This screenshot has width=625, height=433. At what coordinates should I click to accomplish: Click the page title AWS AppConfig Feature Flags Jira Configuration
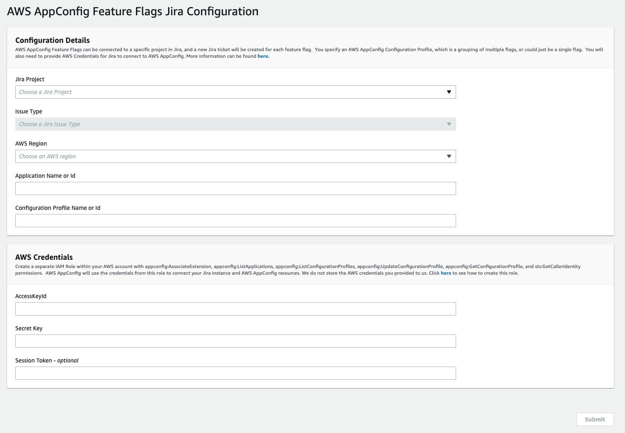133,12
